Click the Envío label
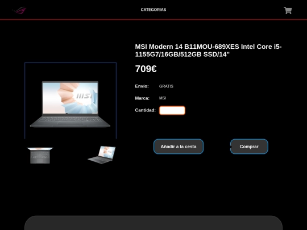Viewport: 307px width, 230px height. [142, 86]
